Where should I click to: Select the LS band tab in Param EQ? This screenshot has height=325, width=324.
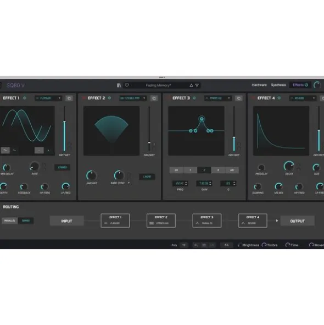coord(176,170)
